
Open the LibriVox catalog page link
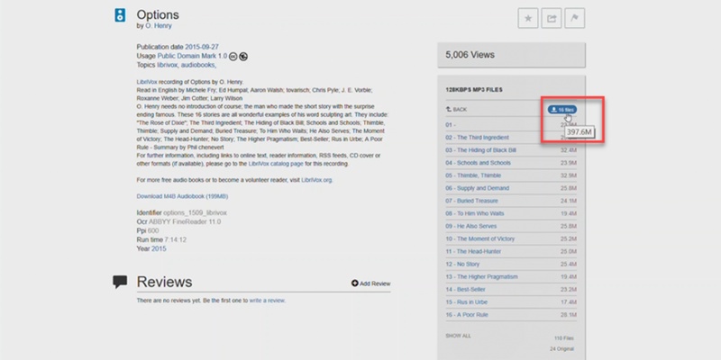pos(276,164)
